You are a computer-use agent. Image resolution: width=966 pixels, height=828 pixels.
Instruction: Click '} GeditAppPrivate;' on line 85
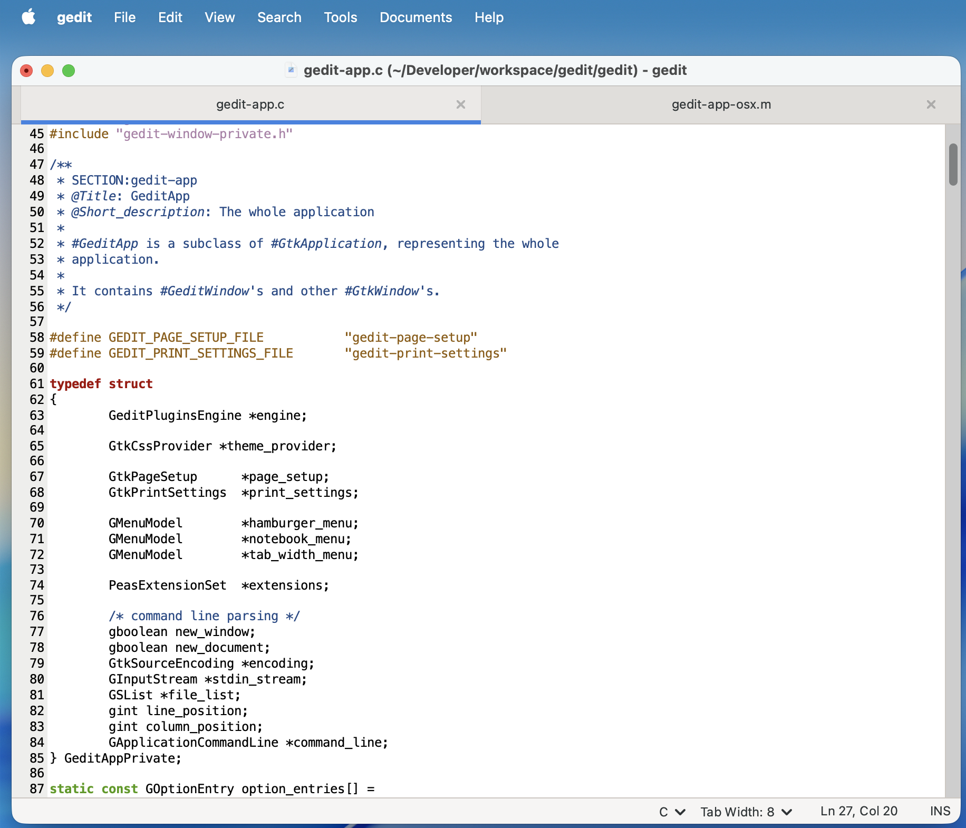(x=115, y=758)
